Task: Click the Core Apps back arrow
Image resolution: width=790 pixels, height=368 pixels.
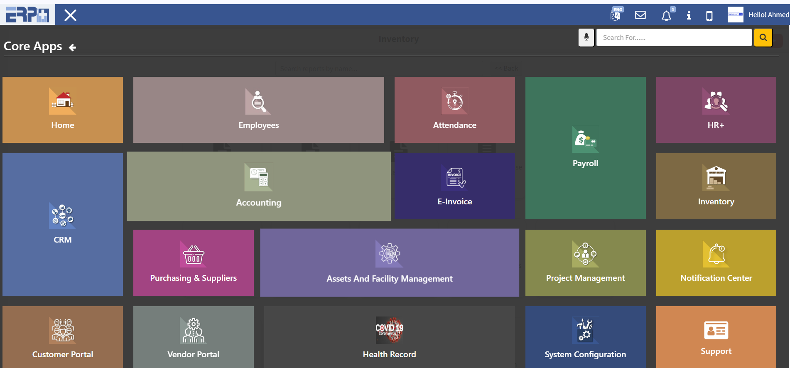Action: (73, 47)
